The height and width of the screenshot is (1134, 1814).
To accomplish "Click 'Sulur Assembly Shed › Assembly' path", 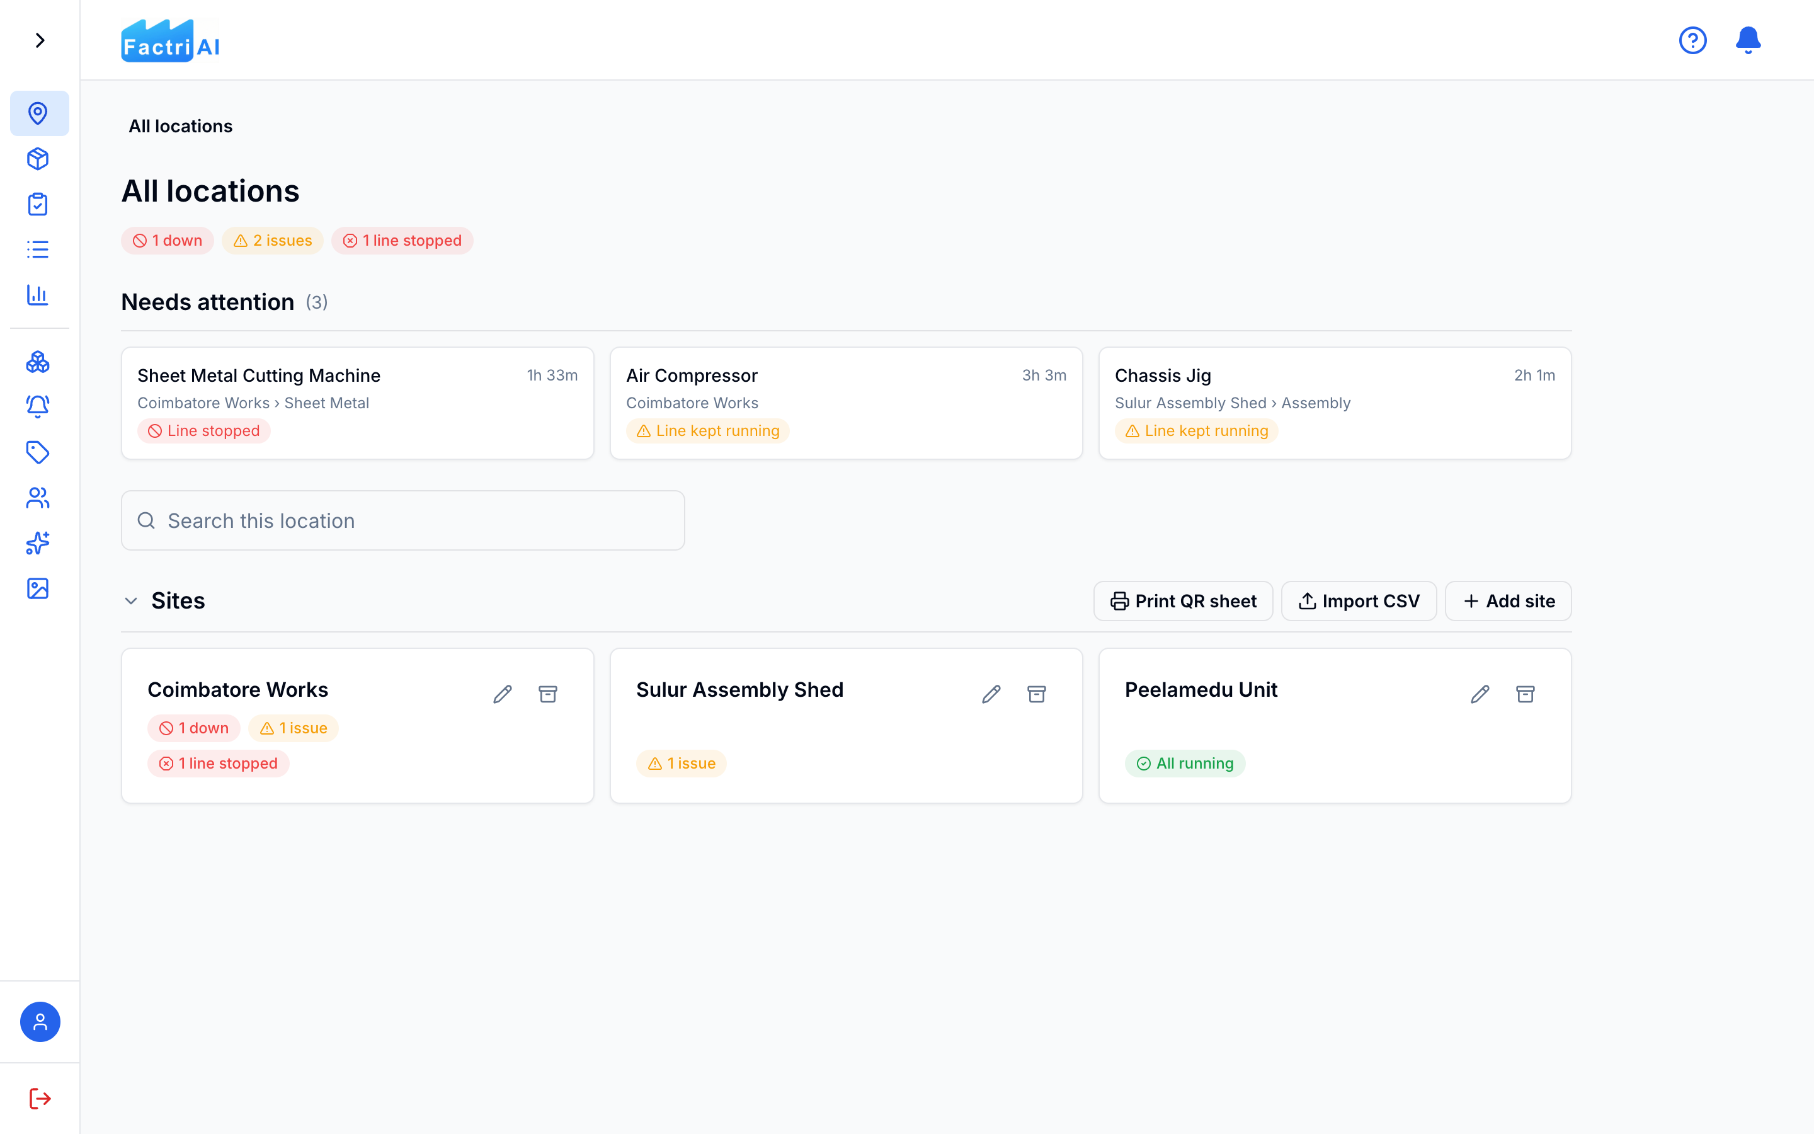I will coord(1232,403).
